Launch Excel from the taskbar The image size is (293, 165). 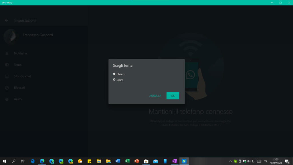click(127, 161)
